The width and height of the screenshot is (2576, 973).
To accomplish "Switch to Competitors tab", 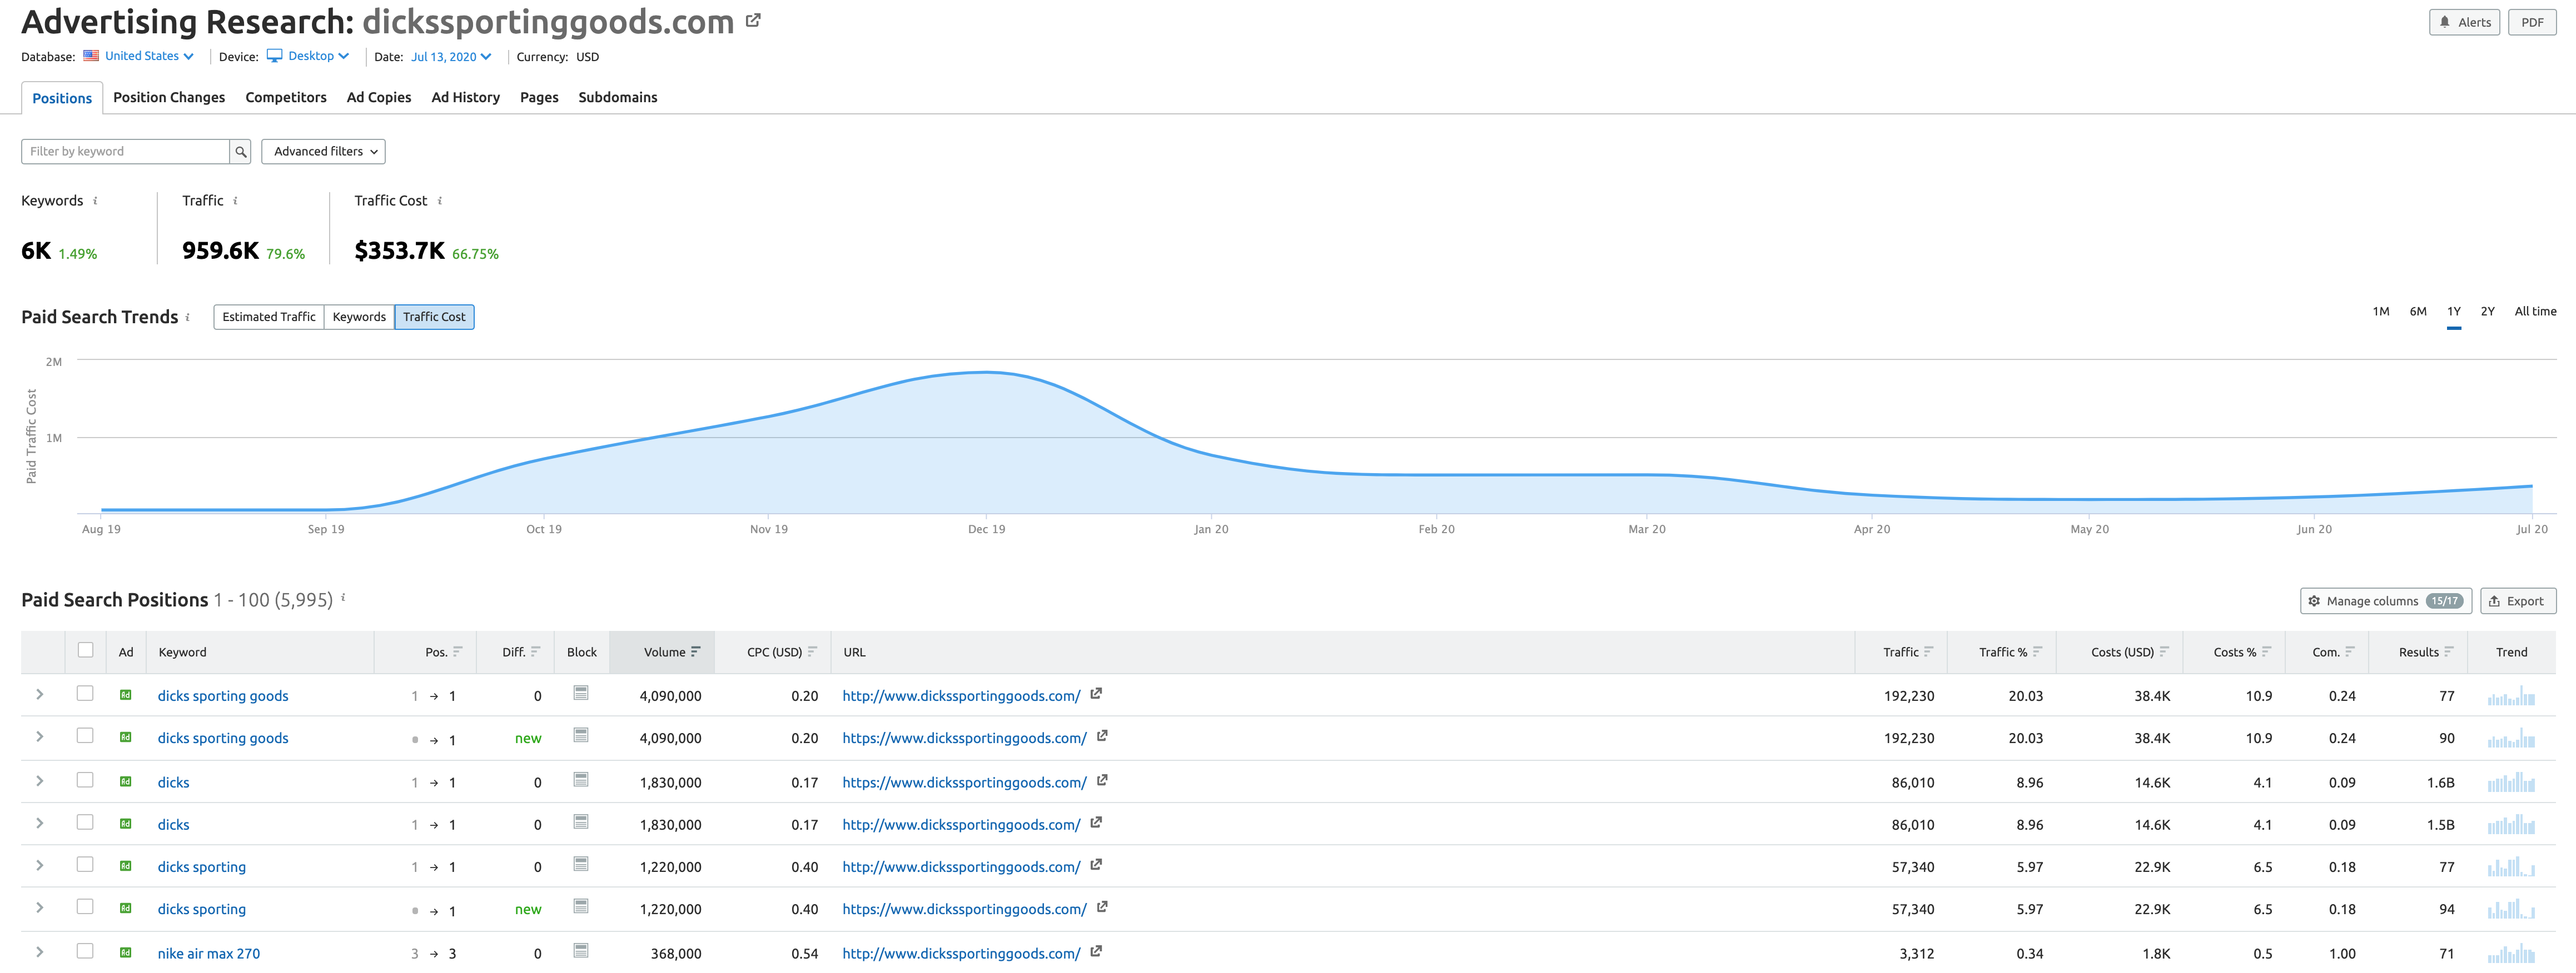I will tap(286, 98).
